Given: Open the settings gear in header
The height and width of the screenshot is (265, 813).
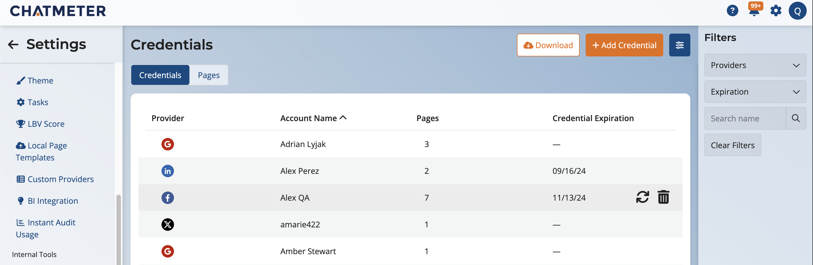Looking at the screenshot, I should click(x=775, y=11).
